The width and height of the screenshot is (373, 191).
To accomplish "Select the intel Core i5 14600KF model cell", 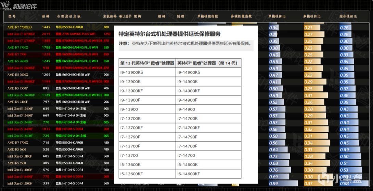I will [x=21, y=95].
